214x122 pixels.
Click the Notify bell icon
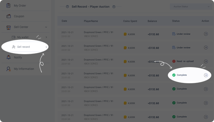(x=9, y=57)
